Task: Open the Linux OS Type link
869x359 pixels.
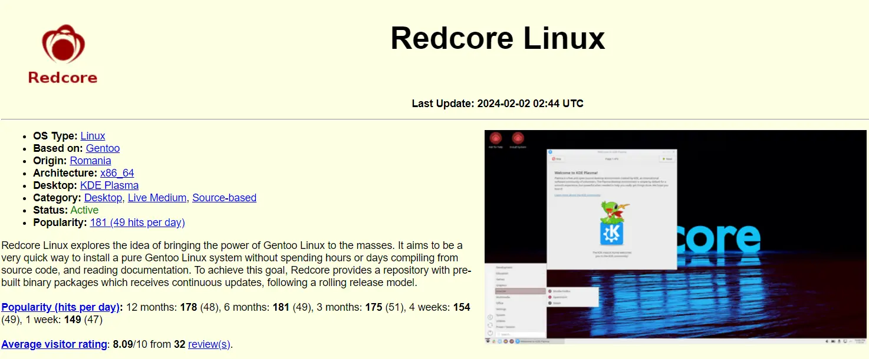Action: pyautogui.click(x=93, y=136)
